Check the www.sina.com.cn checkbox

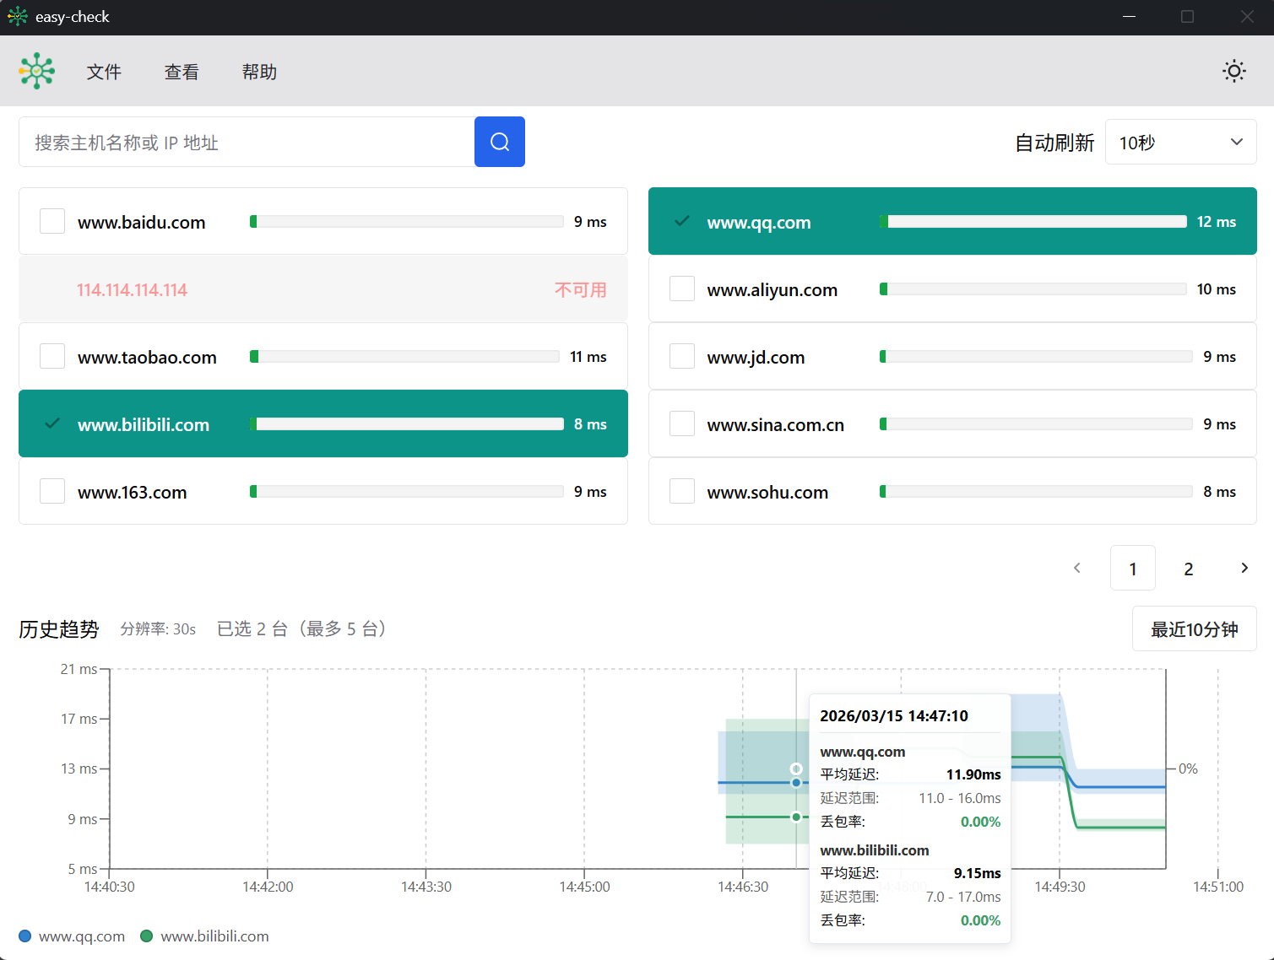tap(682, 423)
